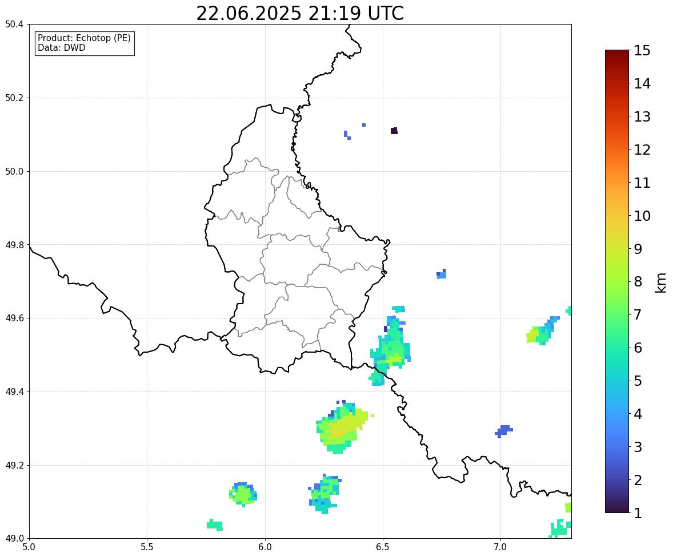This screenshot has width=673, height=557.
Task: Click the colorbar label "14"
Action: click(x=642, y=84)
